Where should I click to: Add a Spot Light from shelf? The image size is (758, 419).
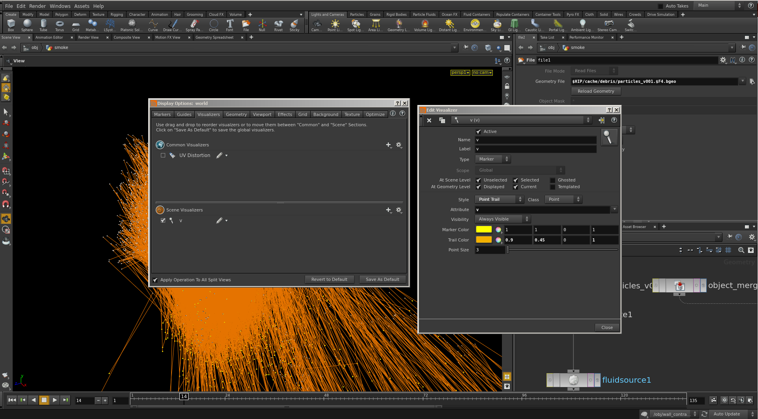click(x=355, y=25)
